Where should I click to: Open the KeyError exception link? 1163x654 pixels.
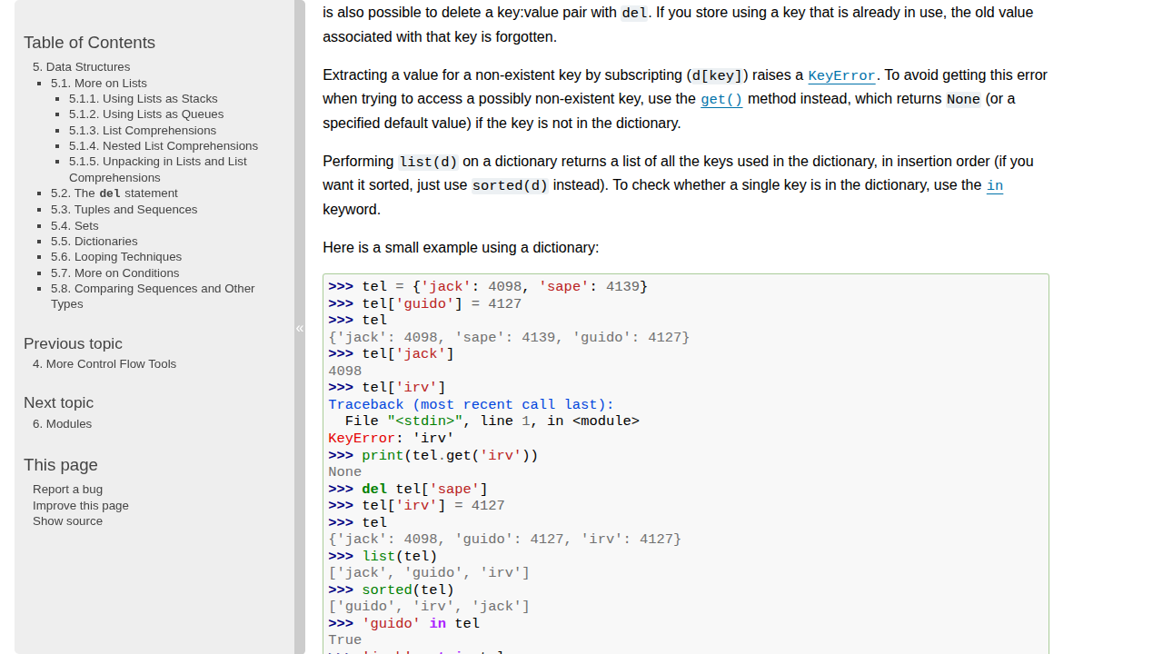(x=841, y=75)
